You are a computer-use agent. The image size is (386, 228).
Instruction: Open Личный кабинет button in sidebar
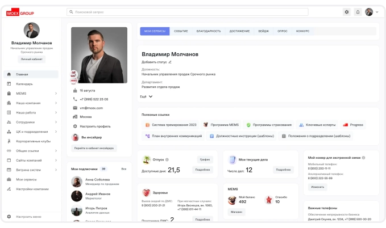[31, 59]
